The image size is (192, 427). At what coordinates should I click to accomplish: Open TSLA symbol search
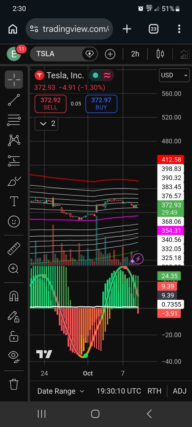click(57, 54)
